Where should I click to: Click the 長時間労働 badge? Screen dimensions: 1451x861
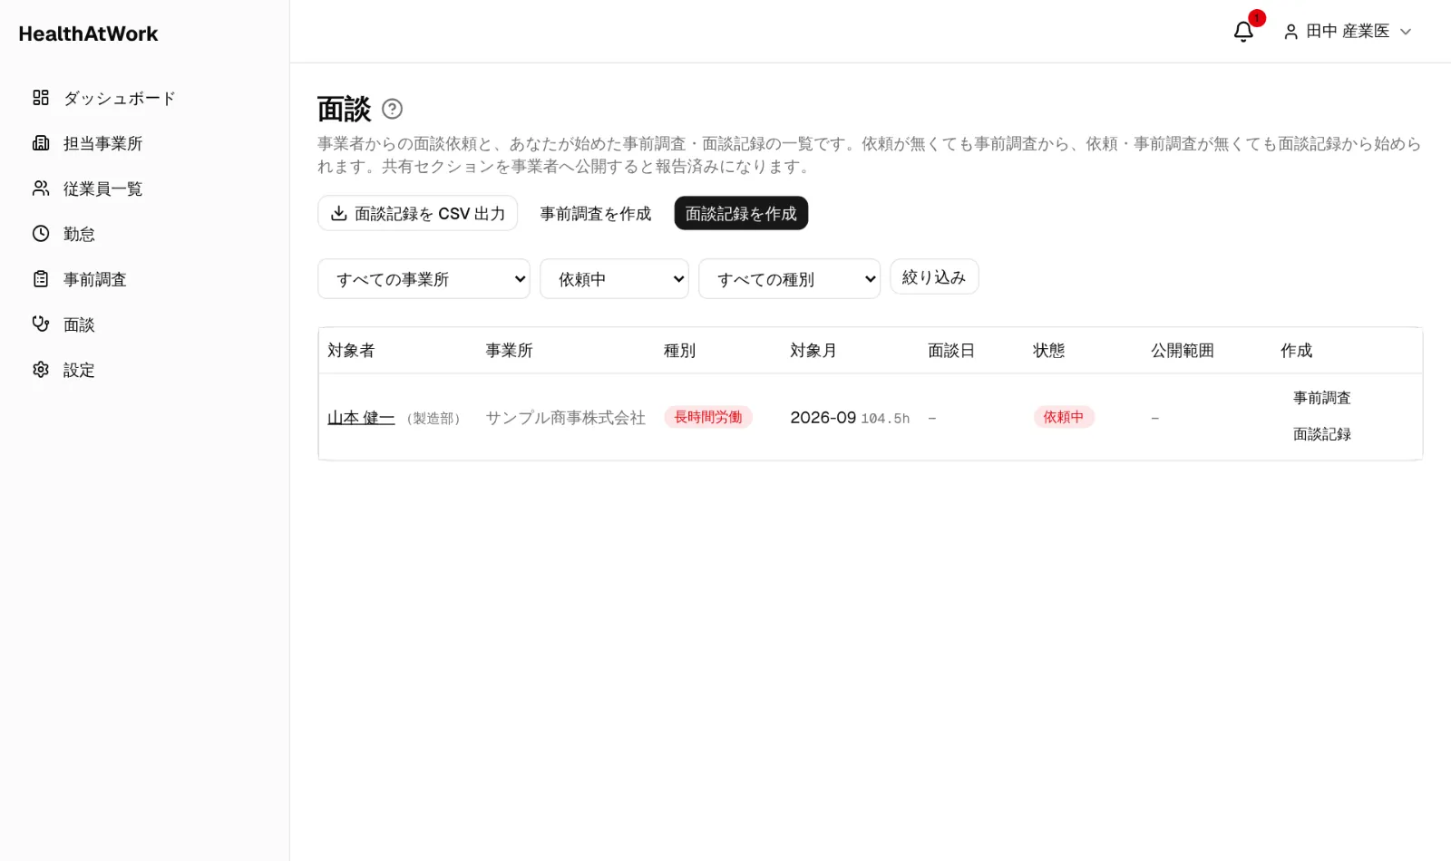708,417
